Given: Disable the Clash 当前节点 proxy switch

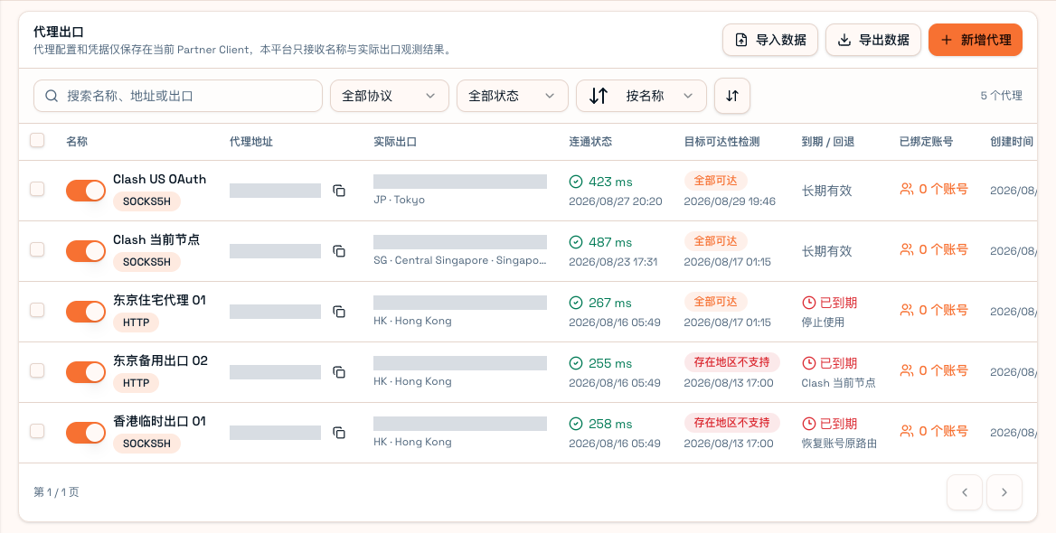Looking at the screenshot, I should 86,251.
